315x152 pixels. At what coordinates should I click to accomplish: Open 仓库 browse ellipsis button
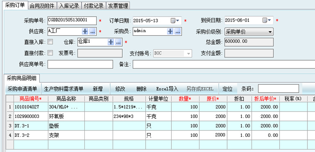pos(118,42)
